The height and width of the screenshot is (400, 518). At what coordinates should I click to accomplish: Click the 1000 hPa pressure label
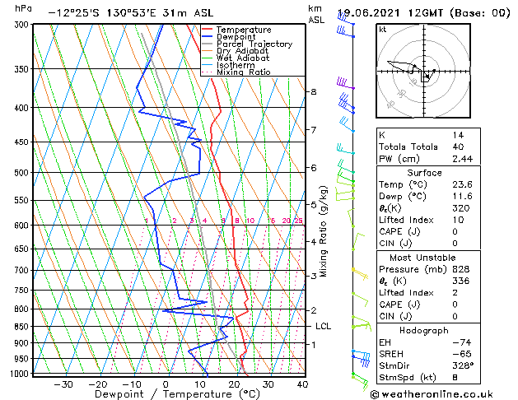pos(21,374)
